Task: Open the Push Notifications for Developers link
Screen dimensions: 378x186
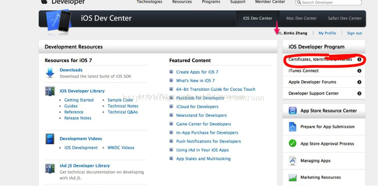Action: click(x=209, y=141)
